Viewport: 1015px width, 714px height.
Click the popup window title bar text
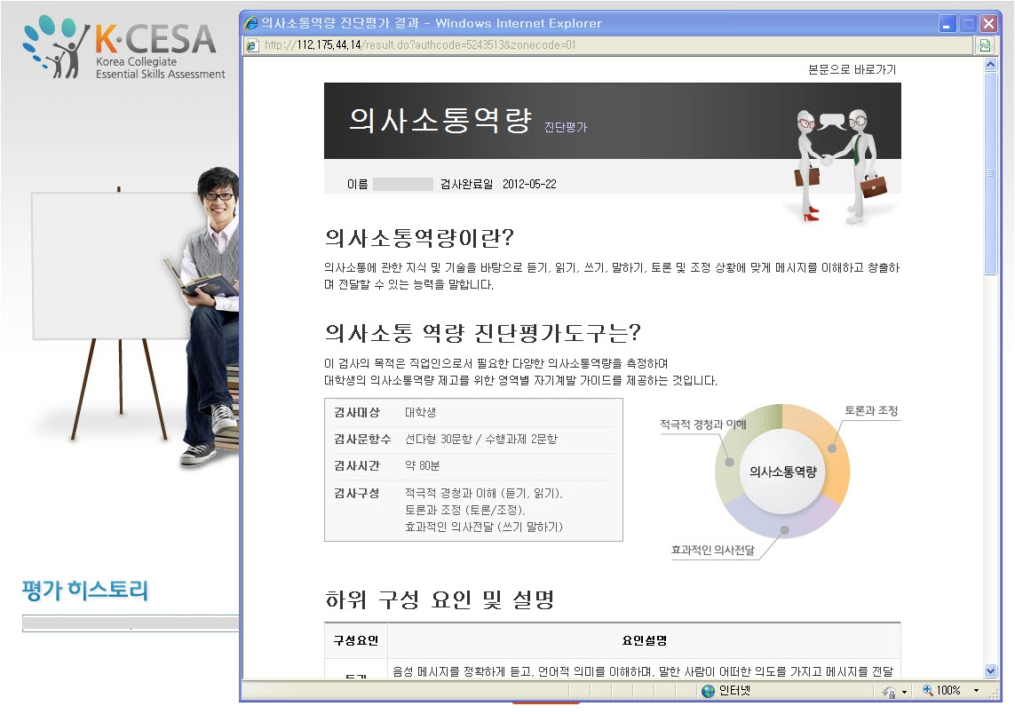click(431, 24)
